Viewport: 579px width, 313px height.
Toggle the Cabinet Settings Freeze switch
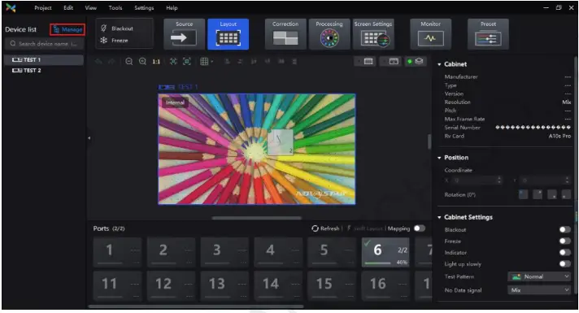tap(565, 241)
